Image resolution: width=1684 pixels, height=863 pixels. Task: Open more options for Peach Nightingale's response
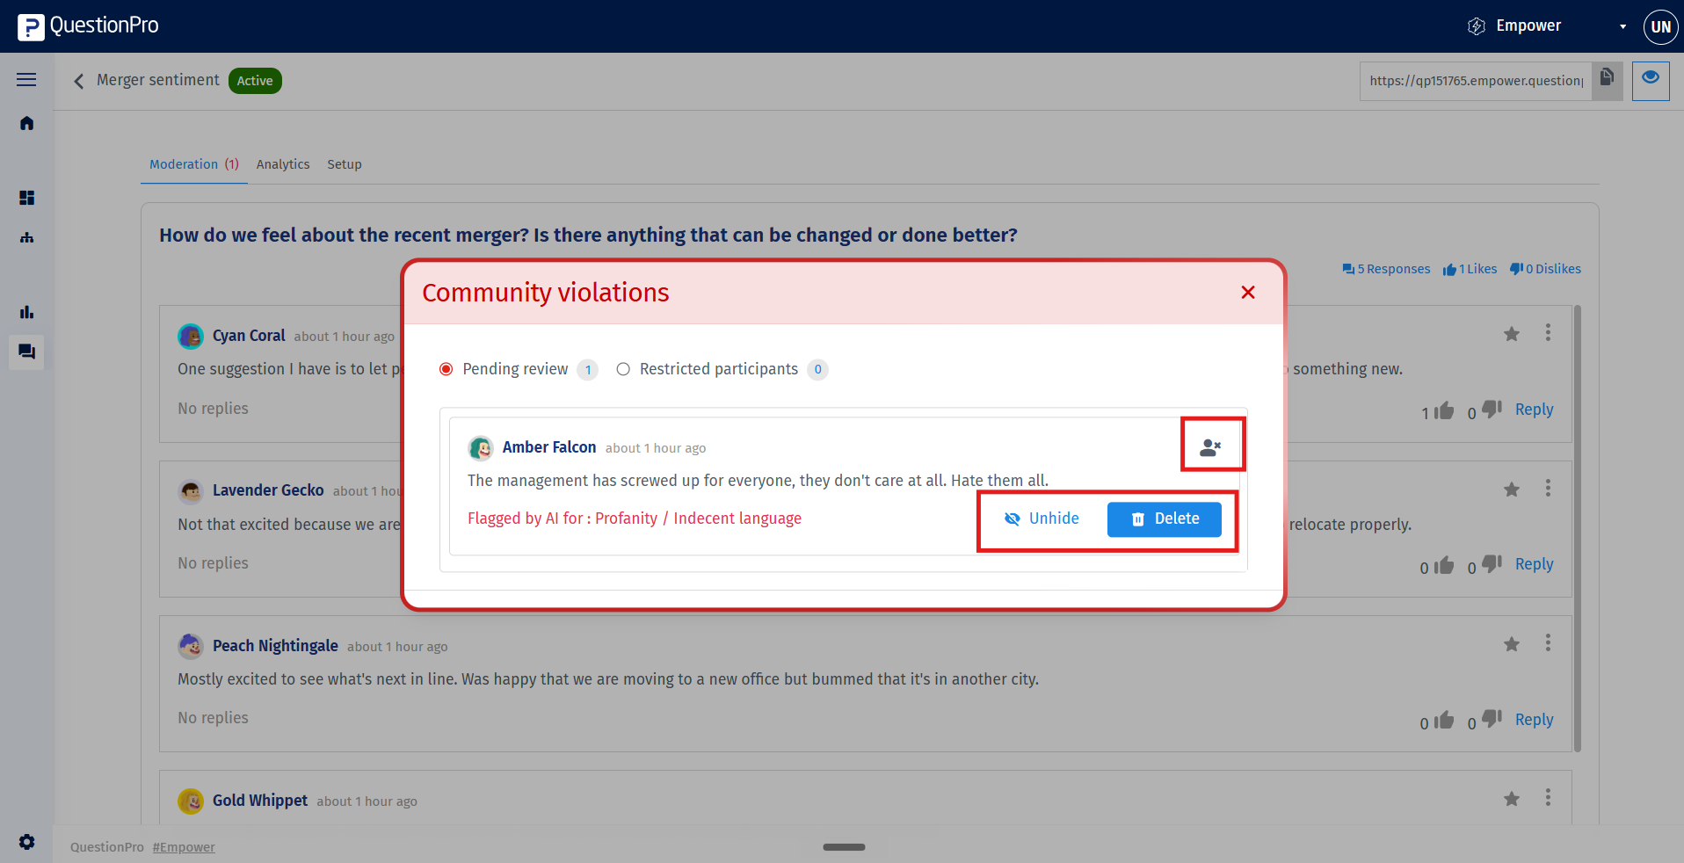click(x=1548, y=643)
